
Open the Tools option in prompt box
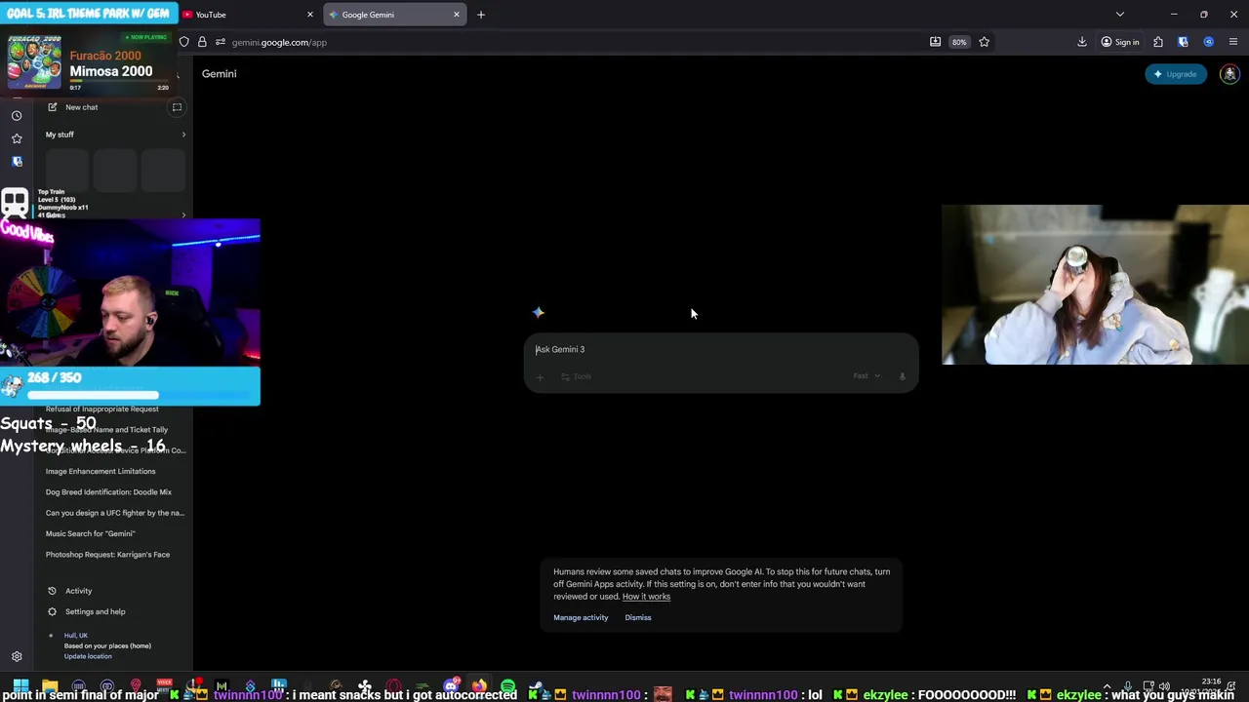tap(576, 376)
